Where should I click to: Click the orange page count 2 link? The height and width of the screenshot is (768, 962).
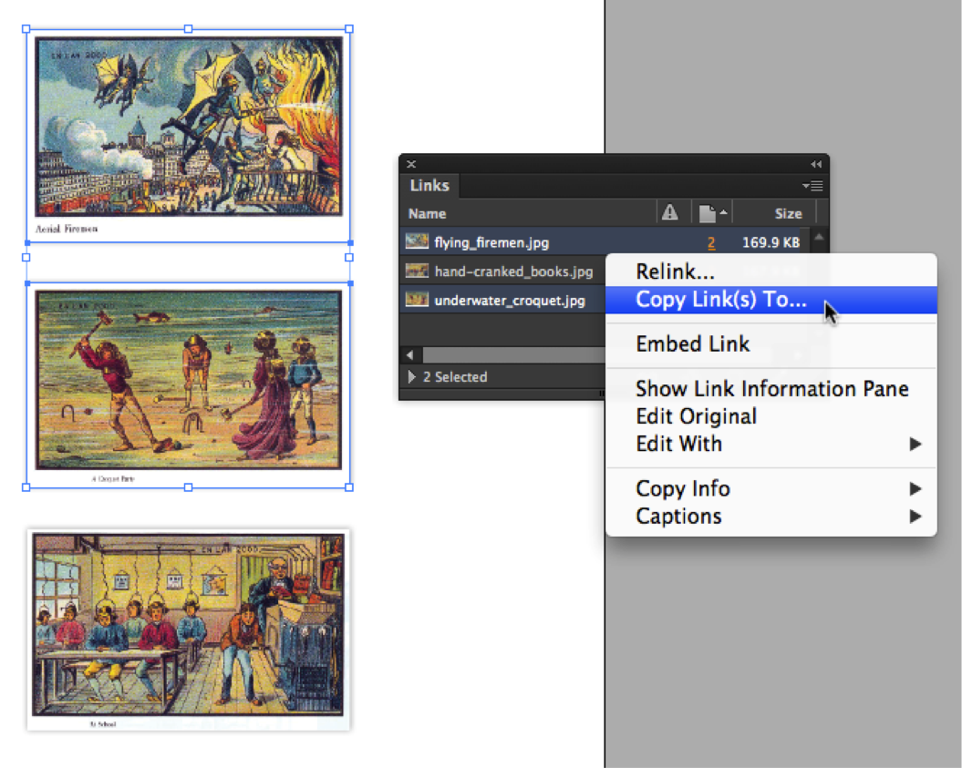tap(711, 242)
